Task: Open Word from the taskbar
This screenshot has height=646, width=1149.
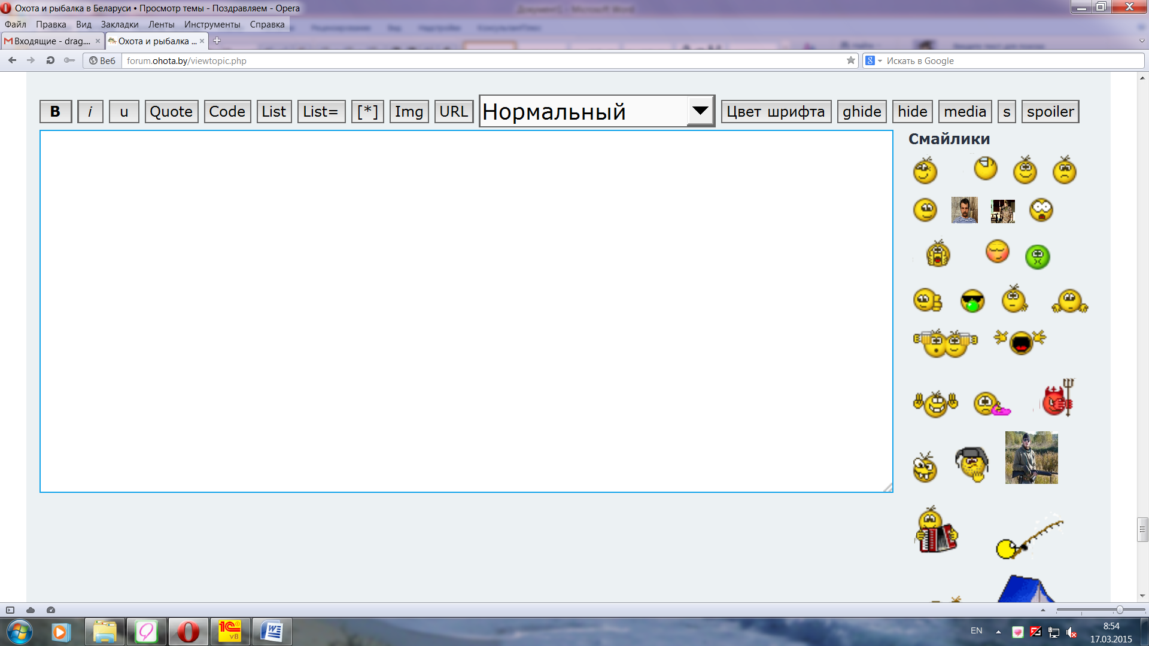Action: pyautogui.click(x=272, y=632)
